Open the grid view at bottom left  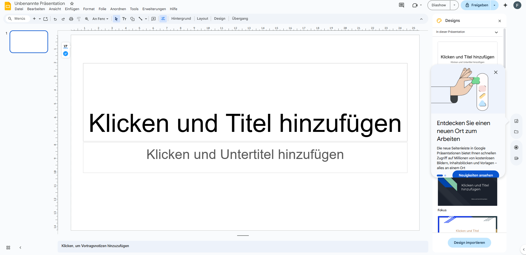click(8, 248)
